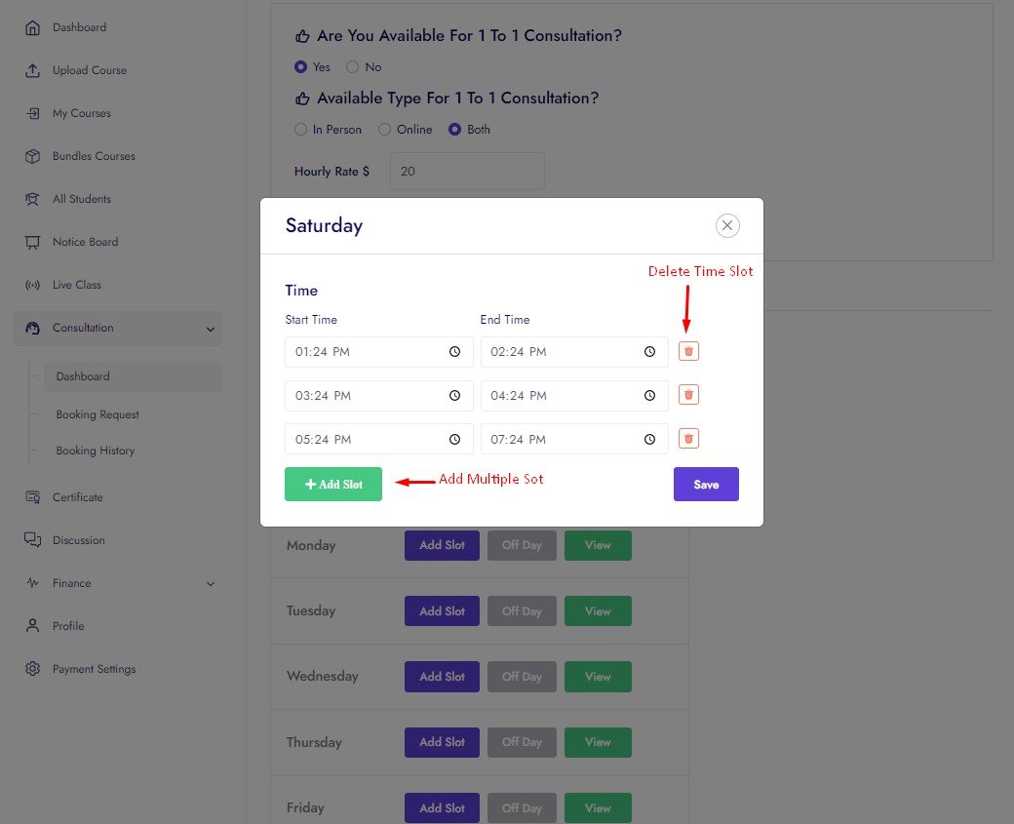
Task: Select the Yes availability radio button
Action: click(301, 67)
